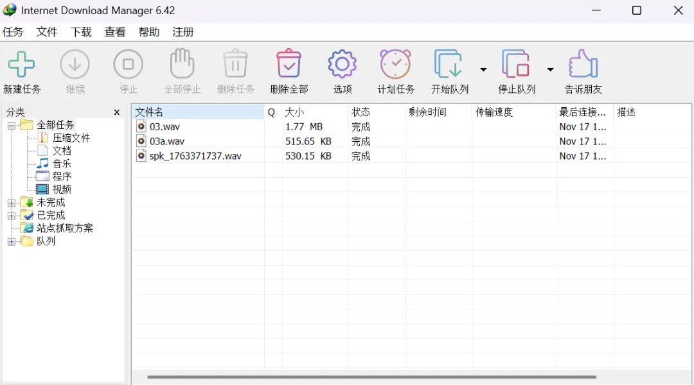Sort by the 传输速度 column header
The width and height of the screenshot is (694, 385).
514,112
